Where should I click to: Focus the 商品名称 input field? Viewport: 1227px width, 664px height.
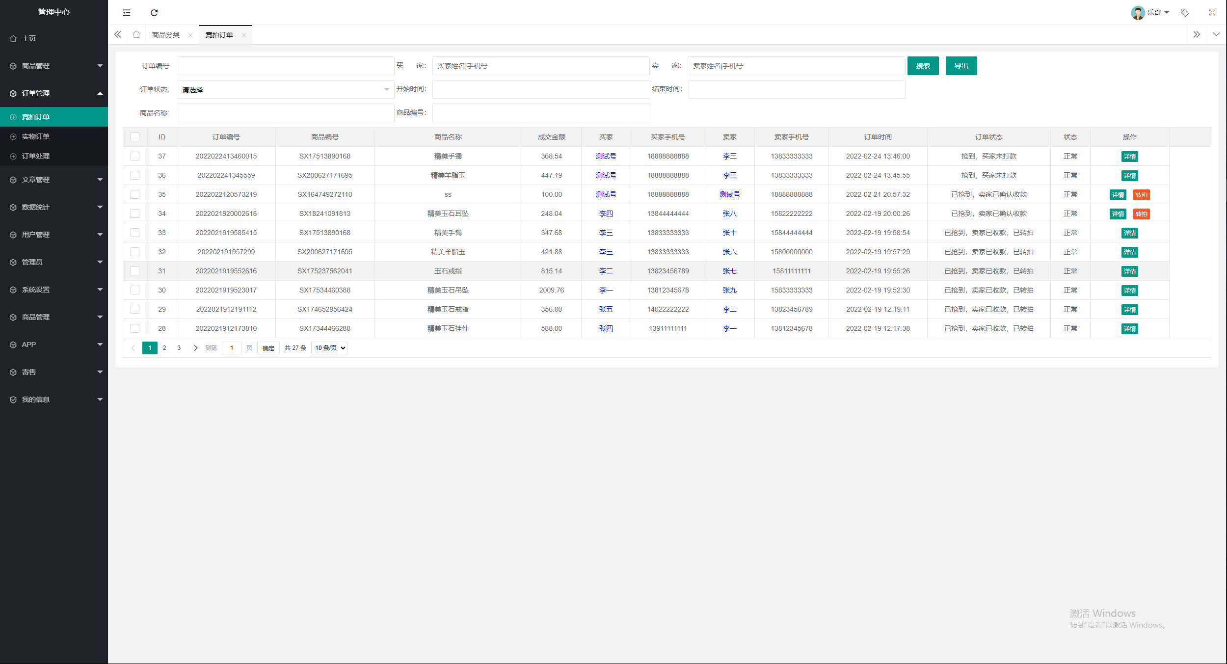285,113
